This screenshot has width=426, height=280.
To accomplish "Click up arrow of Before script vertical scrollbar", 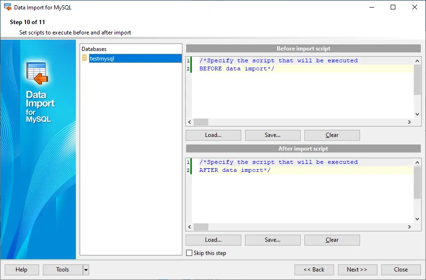I will (x=418, y=61).
